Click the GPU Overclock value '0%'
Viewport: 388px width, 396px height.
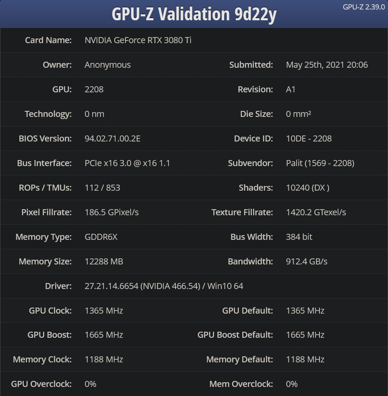point(91,384)
